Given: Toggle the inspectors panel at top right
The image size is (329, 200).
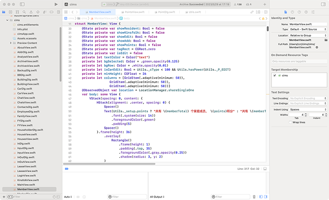Looking at the screenshot, I should [324, 4].
